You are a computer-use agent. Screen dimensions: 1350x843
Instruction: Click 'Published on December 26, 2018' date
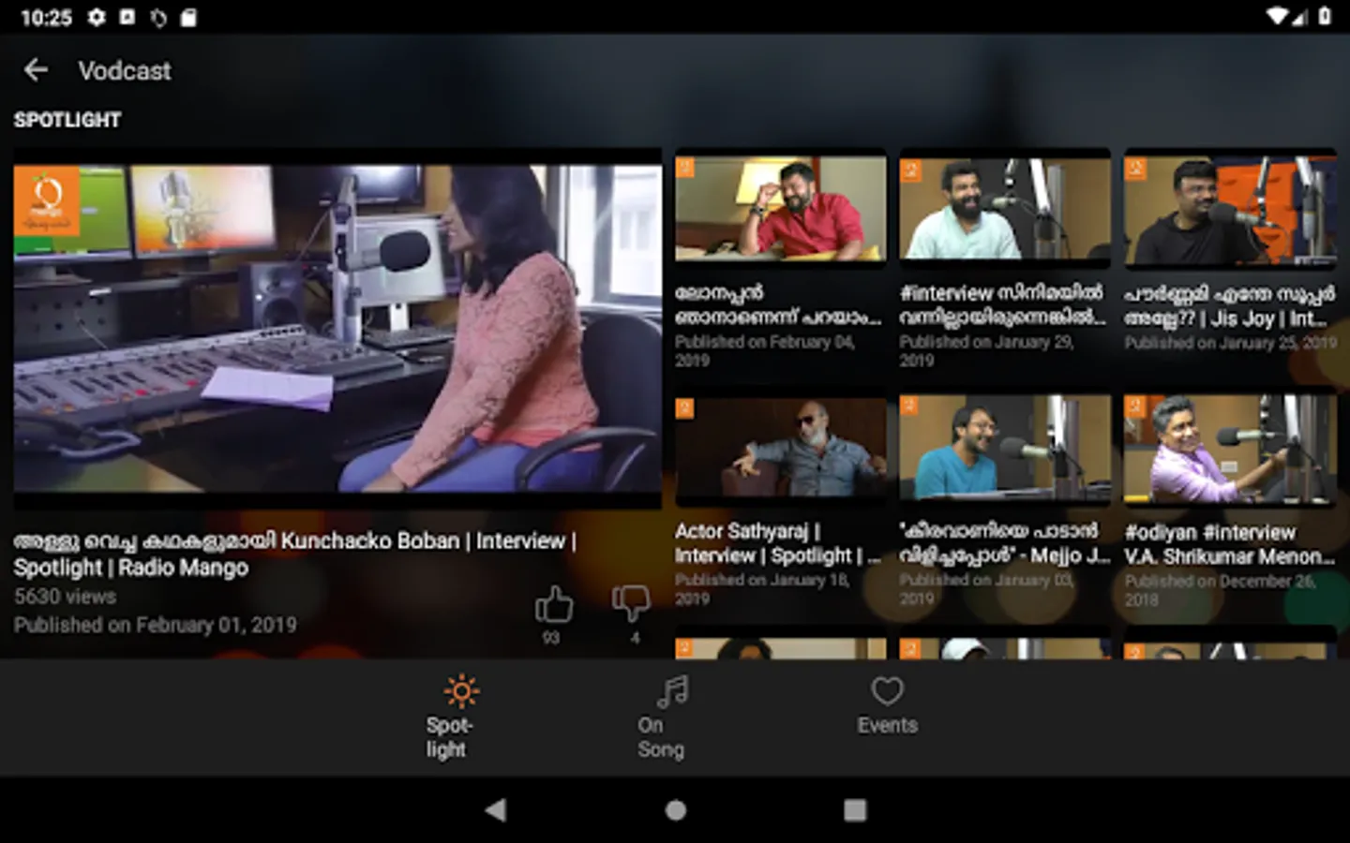[x=1220, y=589]
